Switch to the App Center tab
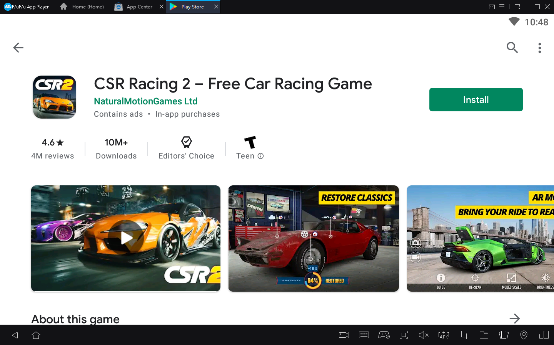 (x=134, y=7)
